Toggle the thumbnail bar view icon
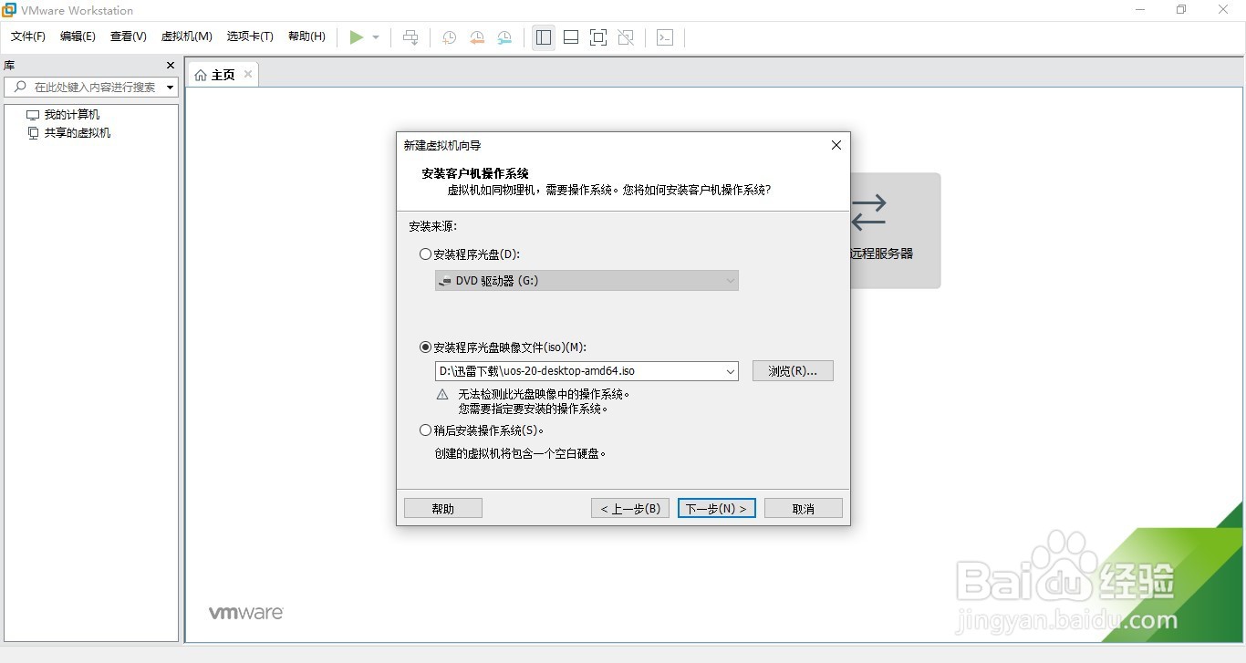 pyautogui.click(x=571, y=37)
